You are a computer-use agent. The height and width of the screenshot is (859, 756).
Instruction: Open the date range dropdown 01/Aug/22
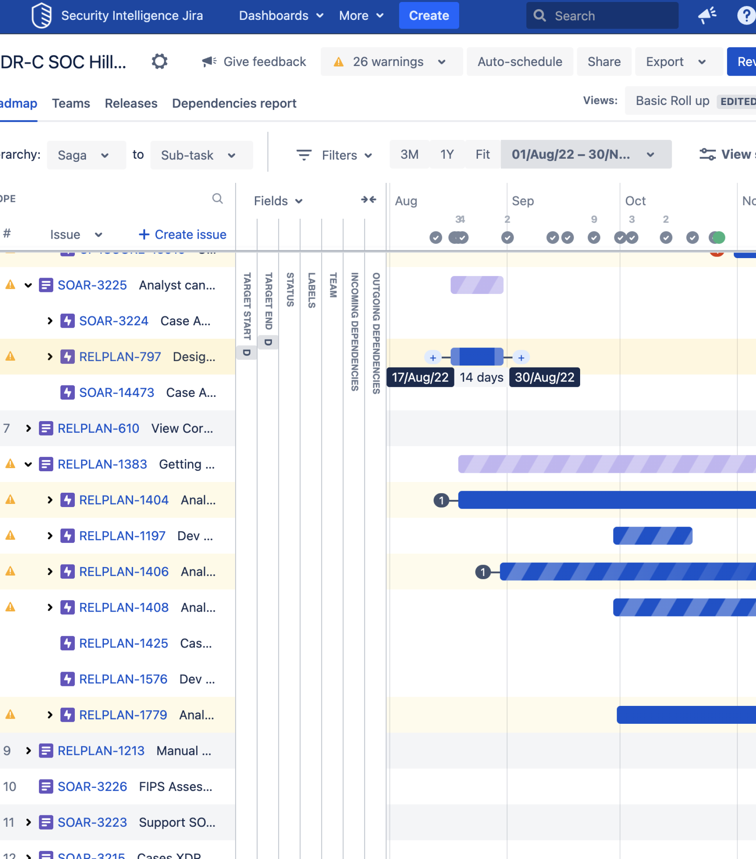point(586,154)
